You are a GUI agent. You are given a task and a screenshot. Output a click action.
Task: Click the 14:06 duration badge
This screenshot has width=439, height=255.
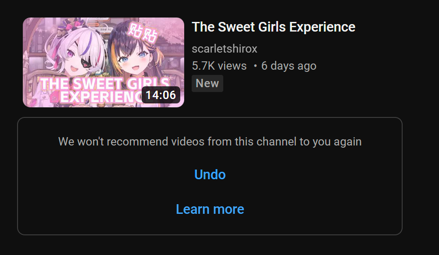tap(161, 95)
